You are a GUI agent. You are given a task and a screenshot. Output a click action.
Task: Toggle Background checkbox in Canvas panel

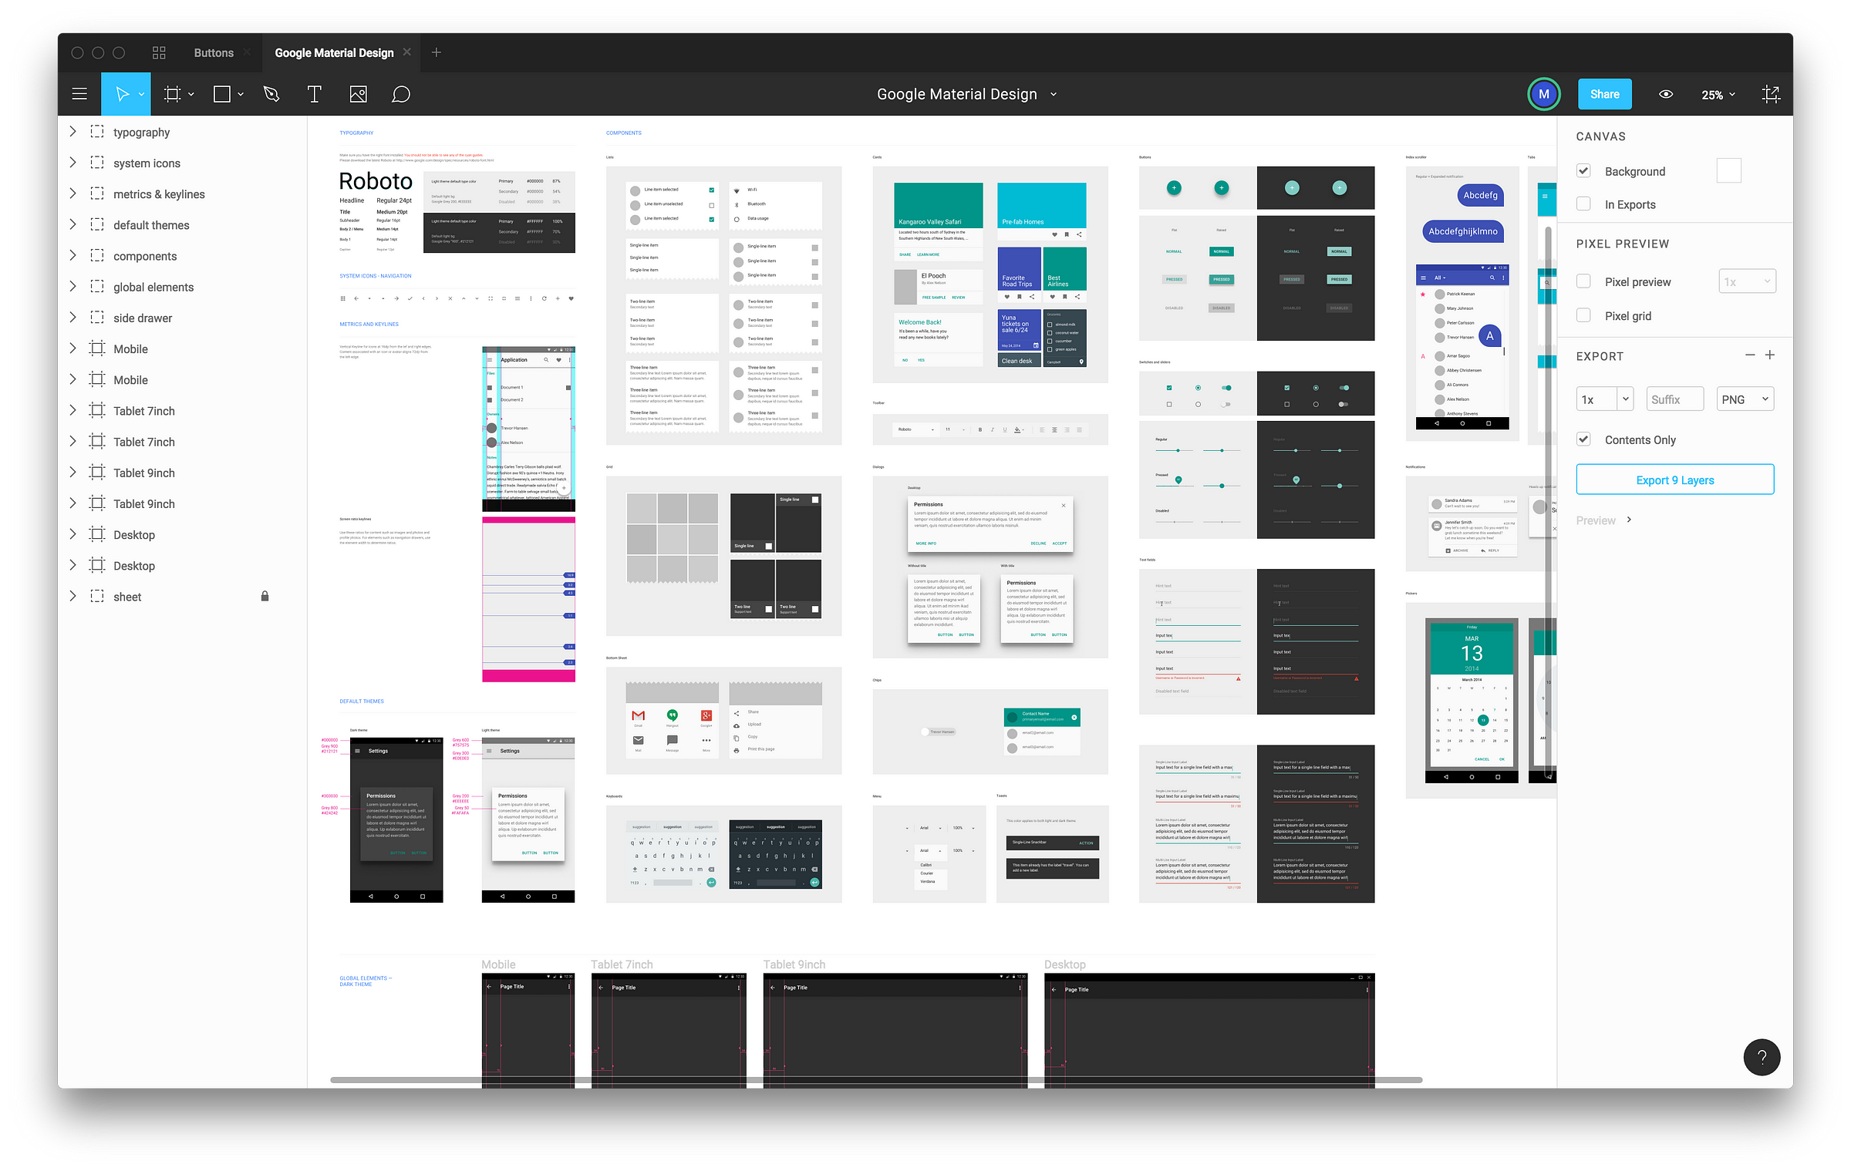click(1584, 171)
